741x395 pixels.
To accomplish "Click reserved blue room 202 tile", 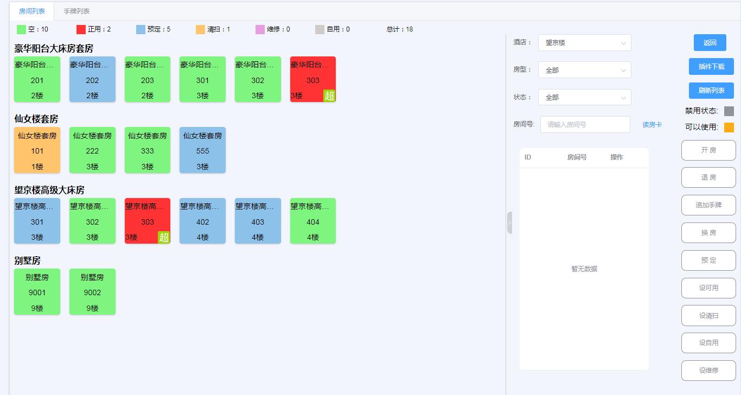I will click(92, 79).
